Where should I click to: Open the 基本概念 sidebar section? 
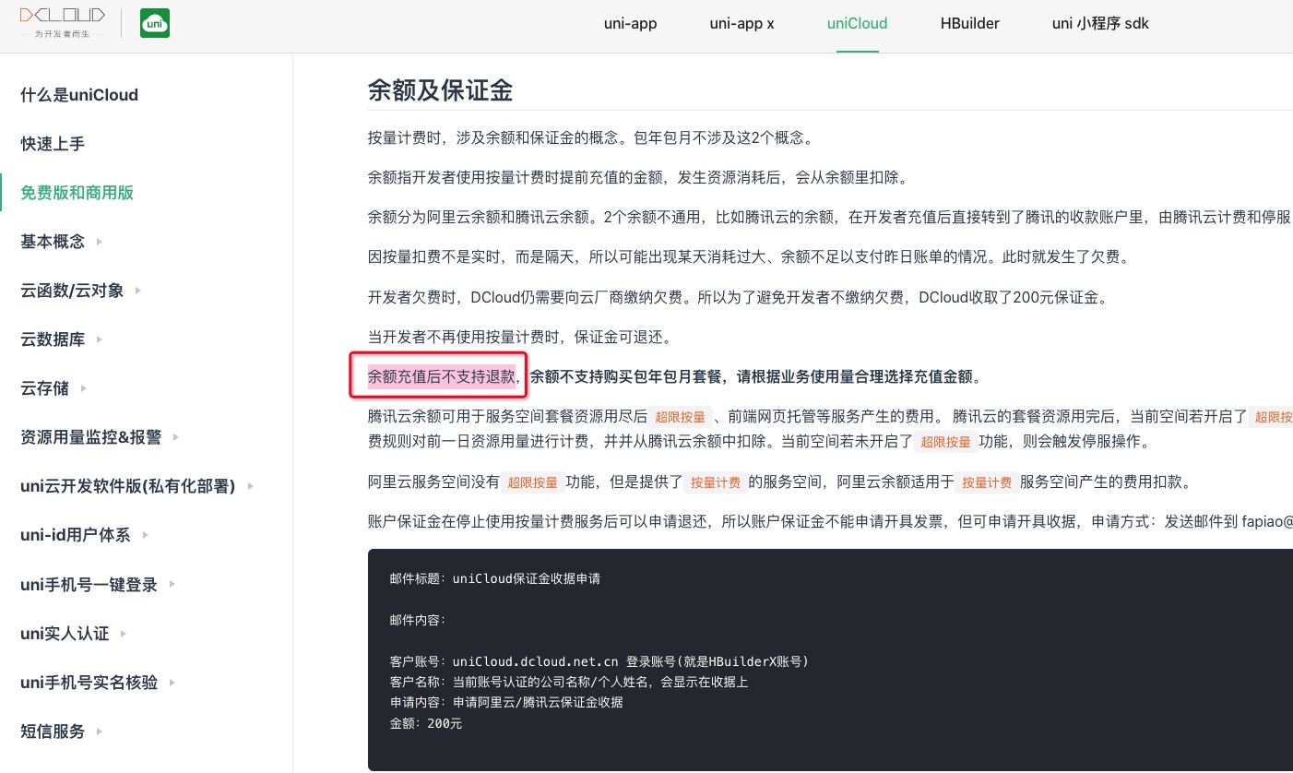point(53,242)
